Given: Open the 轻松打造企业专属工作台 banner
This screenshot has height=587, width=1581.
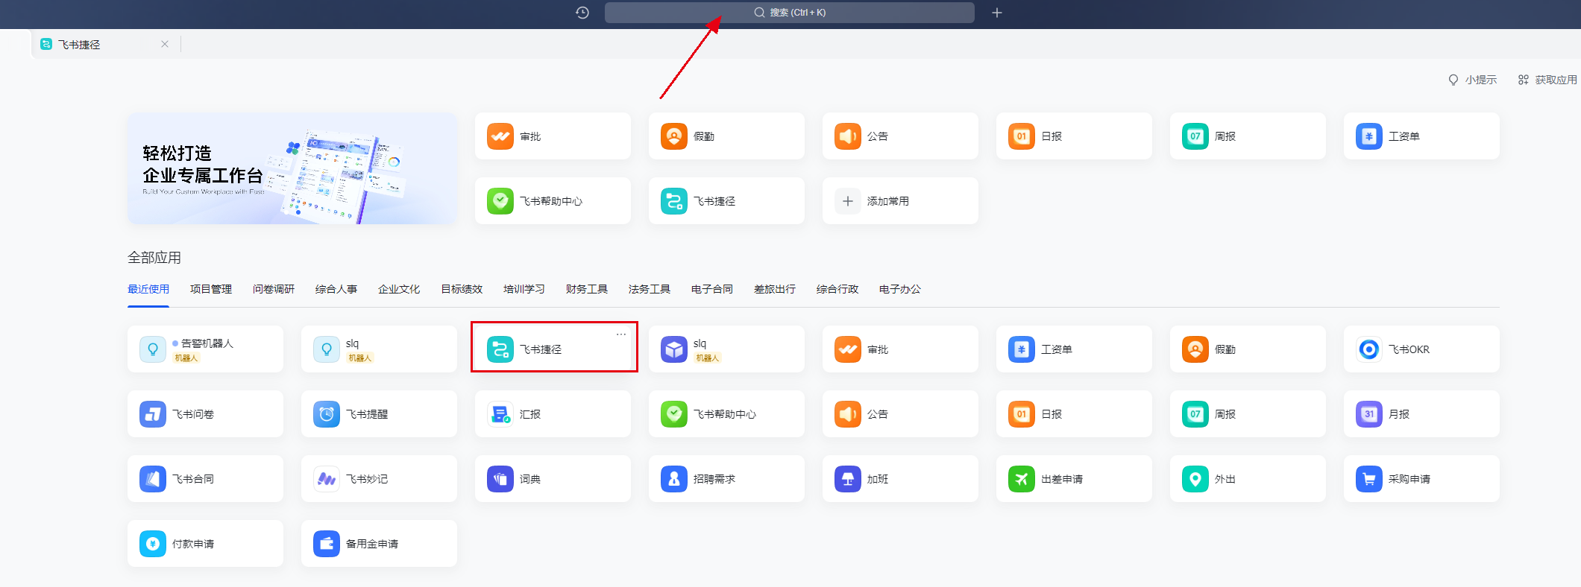Looking at the screenshot, I should tap(292, 168).
